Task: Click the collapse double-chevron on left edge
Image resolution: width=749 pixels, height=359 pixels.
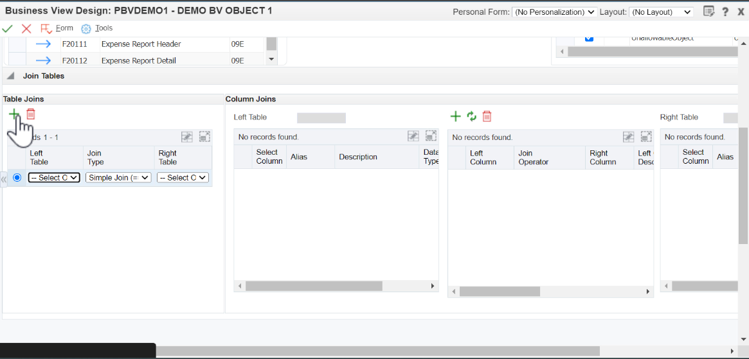Action: (3, 180)
